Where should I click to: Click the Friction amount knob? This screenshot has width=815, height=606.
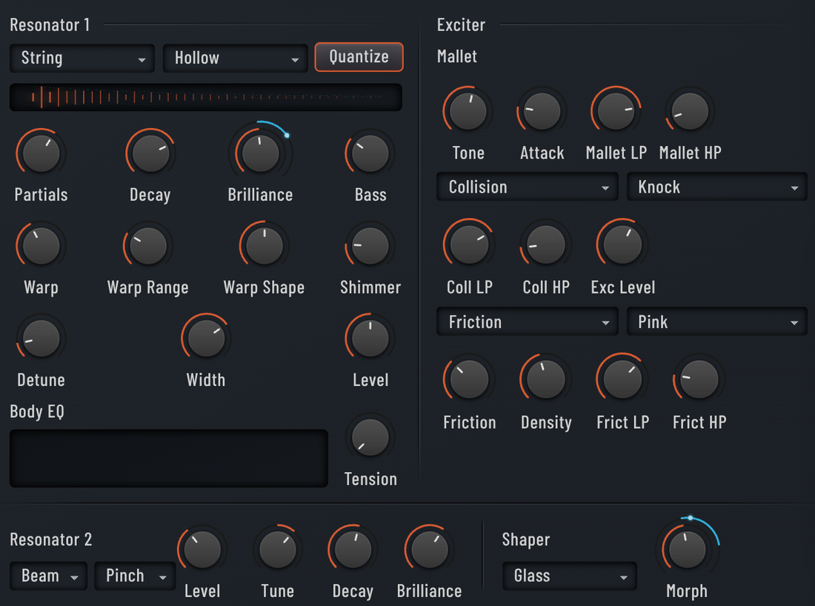469,379
